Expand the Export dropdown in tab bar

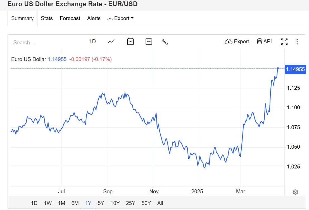click(120, 18)
